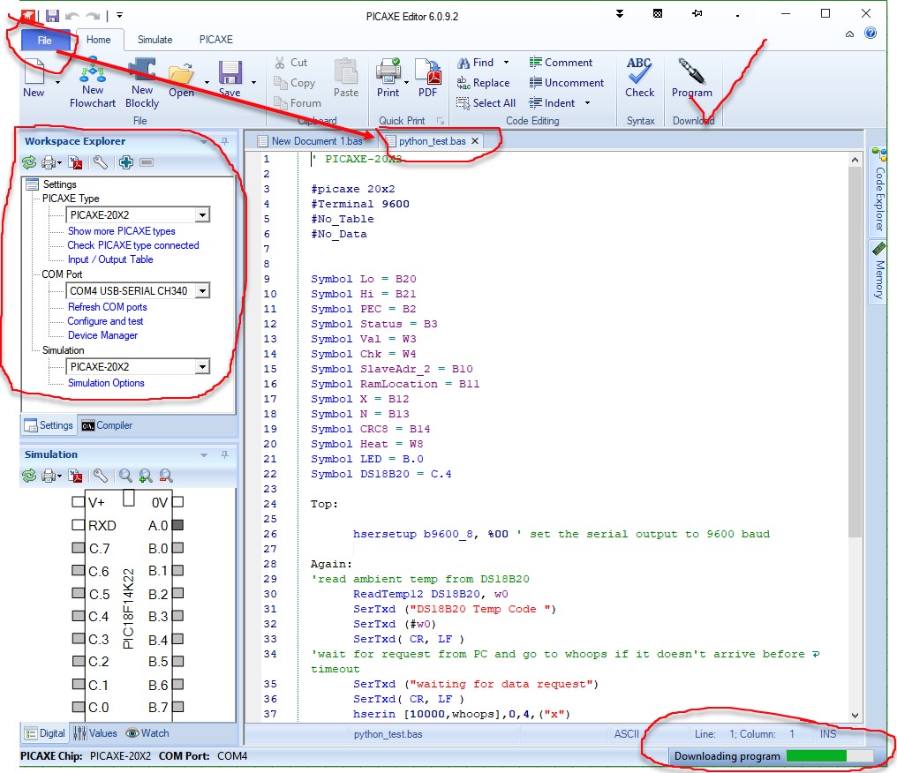Toggle the C.5 pin input box
This screenshot has height=773, width=897.
[78, 593]
